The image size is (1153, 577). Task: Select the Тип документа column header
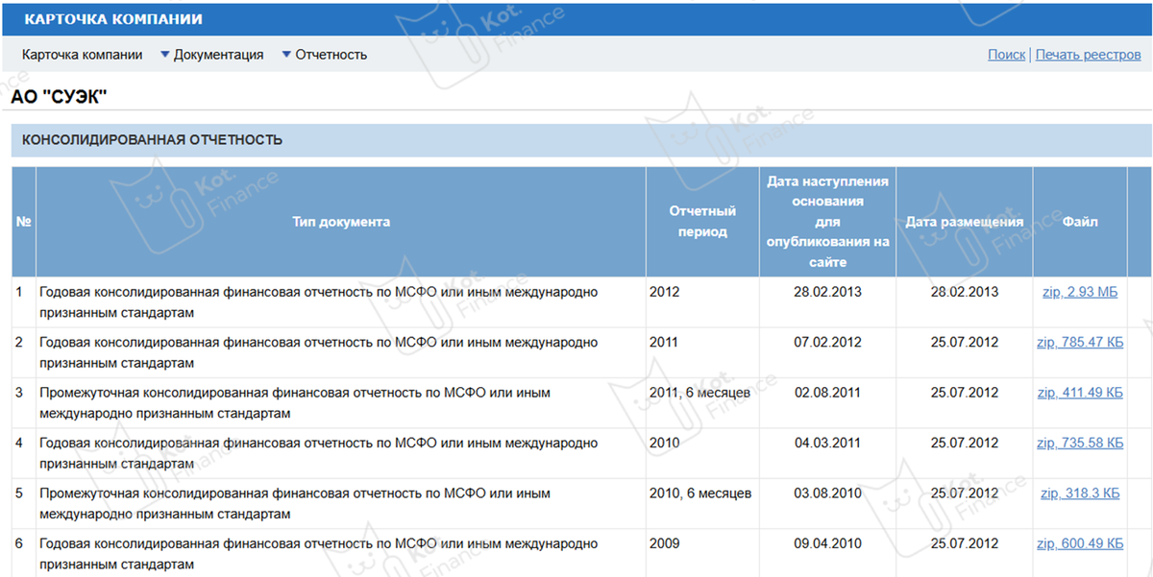pyautogui.click(x=341, y=222)
